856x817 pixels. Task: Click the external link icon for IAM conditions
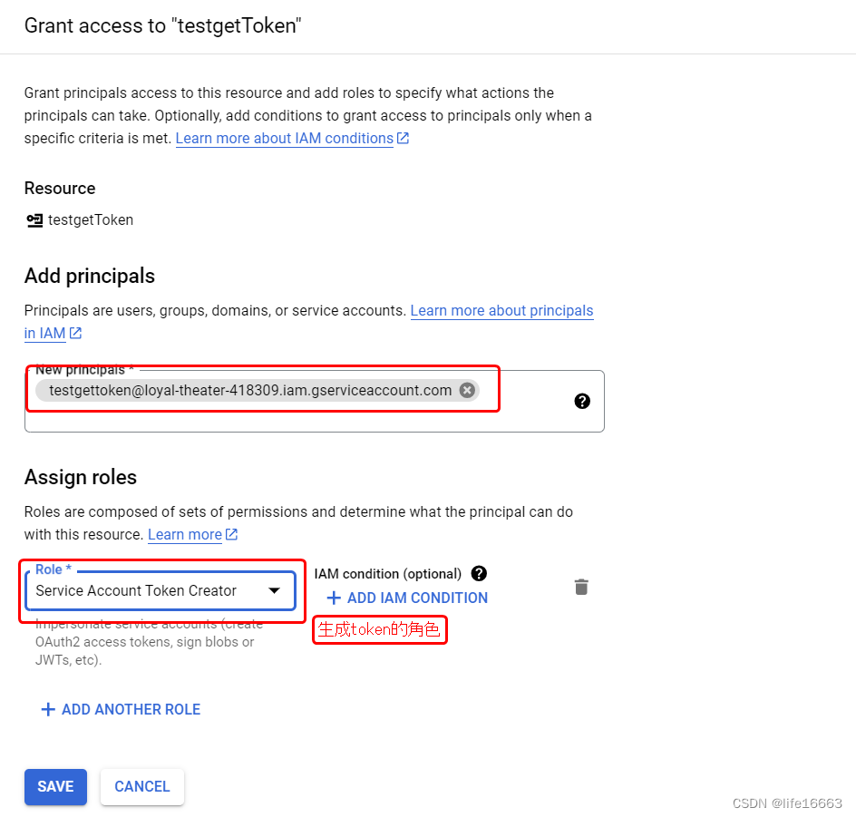pos(403,138)
